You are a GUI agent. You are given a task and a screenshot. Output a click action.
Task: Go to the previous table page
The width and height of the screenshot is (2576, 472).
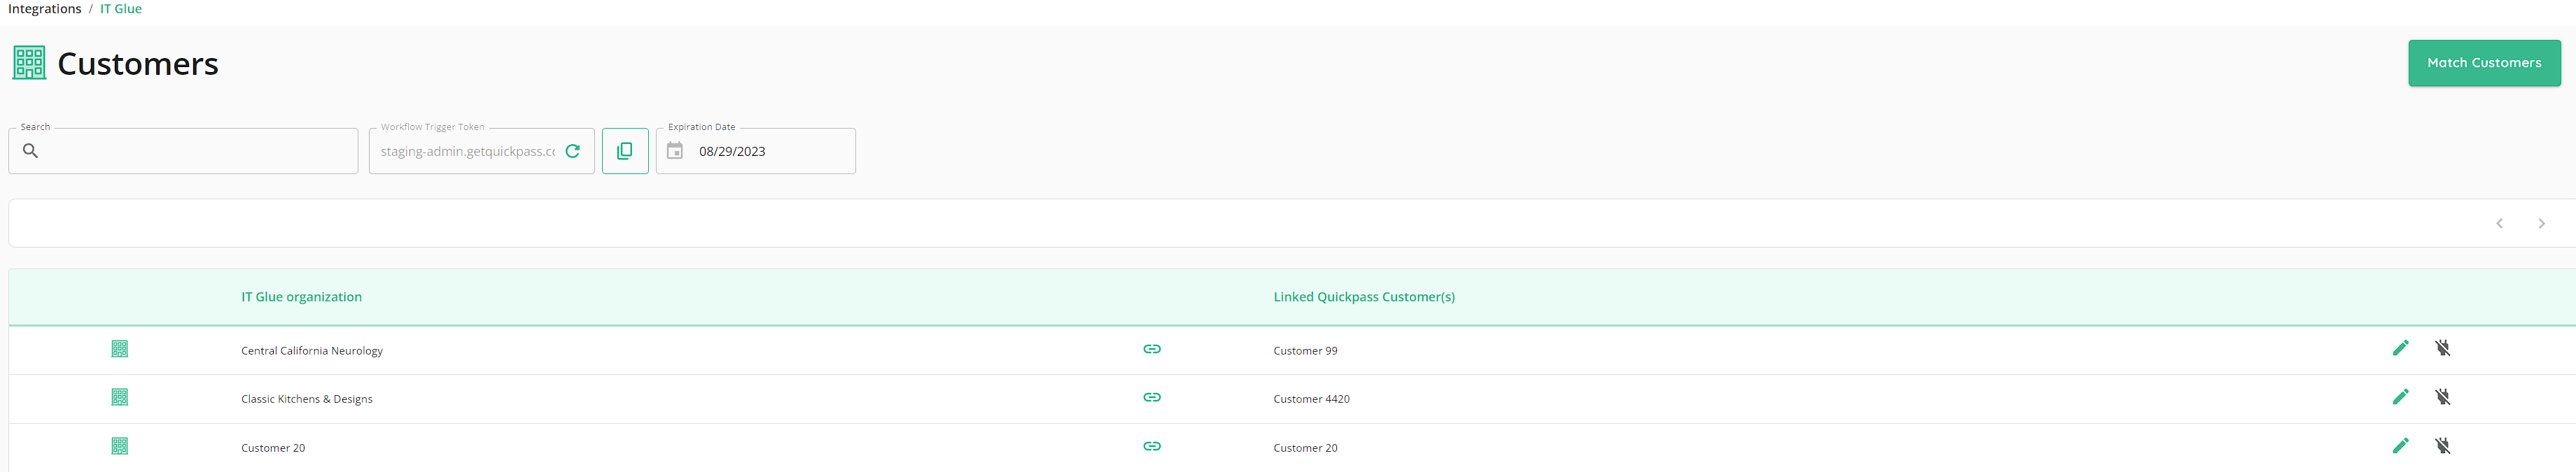tap(2499, 223)
